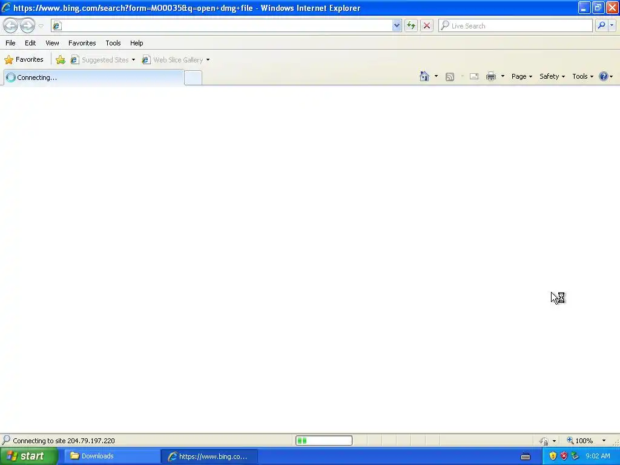620x465 pixels.
Task: Open the Tools command bar menu
Action: point(582,76)
